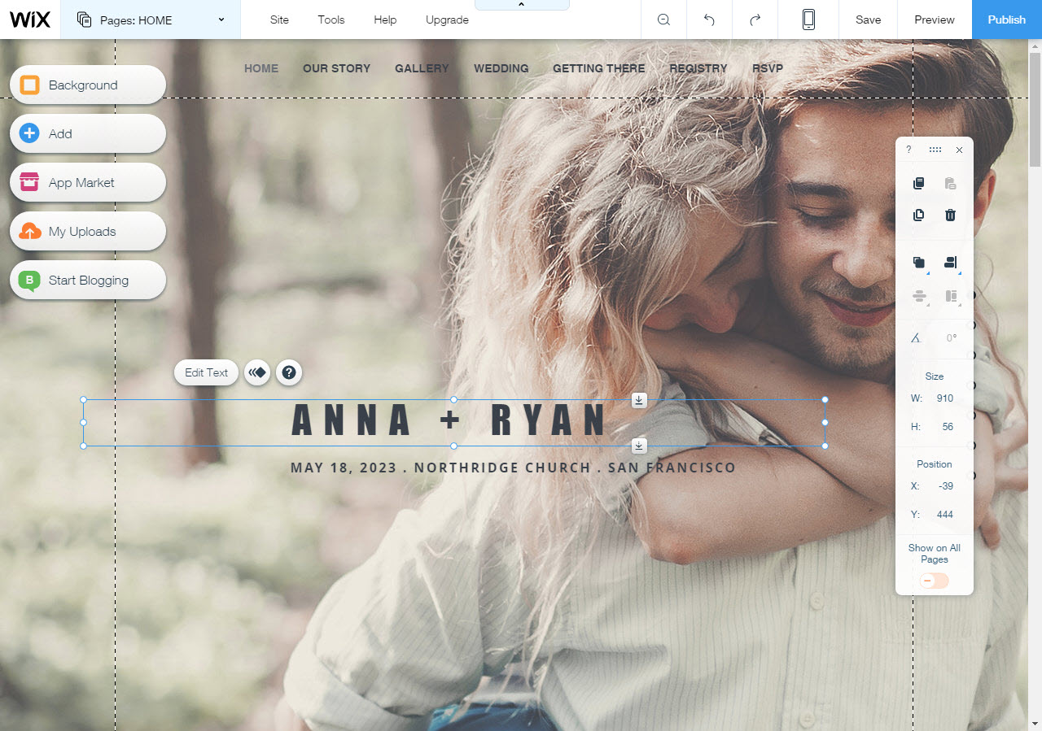Open the App Market
The height and width of the screenshot is (731, 1042).
pyautogui.click(x=88, y=182)
